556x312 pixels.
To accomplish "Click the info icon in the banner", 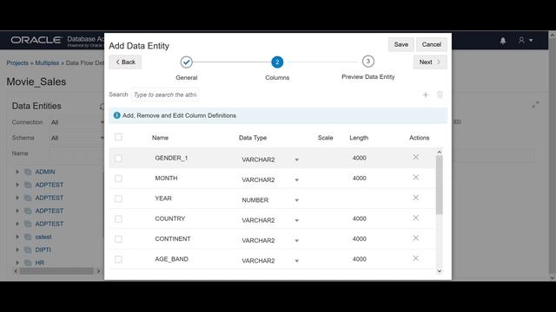I will click(116, 115).
